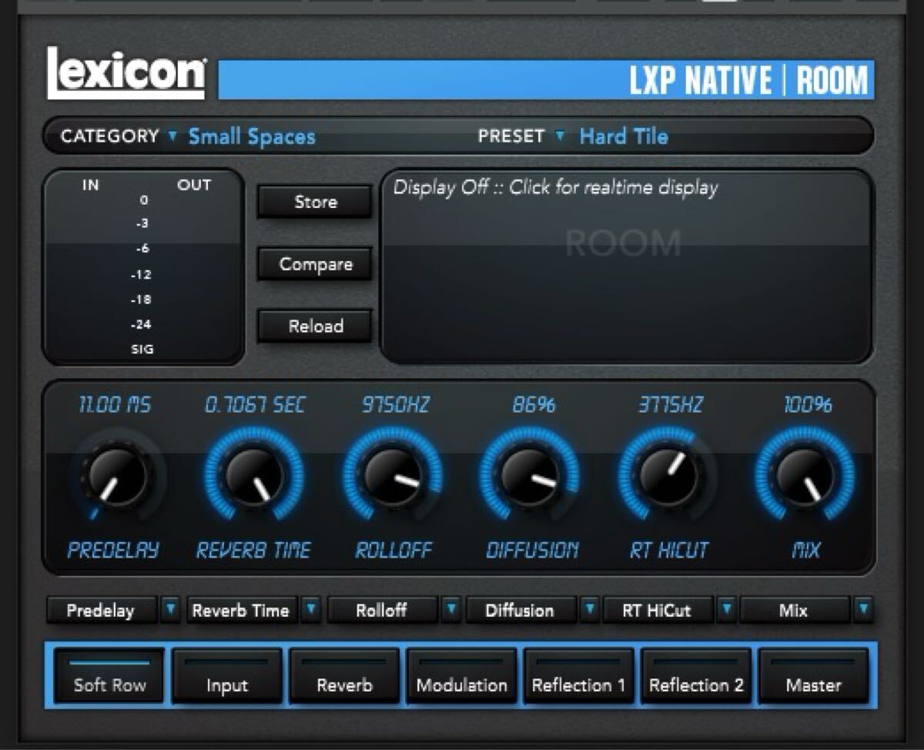Click the Reverb Time assignment field

242,610
